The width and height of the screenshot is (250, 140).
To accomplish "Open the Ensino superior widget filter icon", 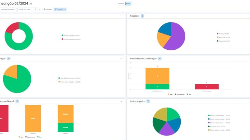I will pos(148,101).
